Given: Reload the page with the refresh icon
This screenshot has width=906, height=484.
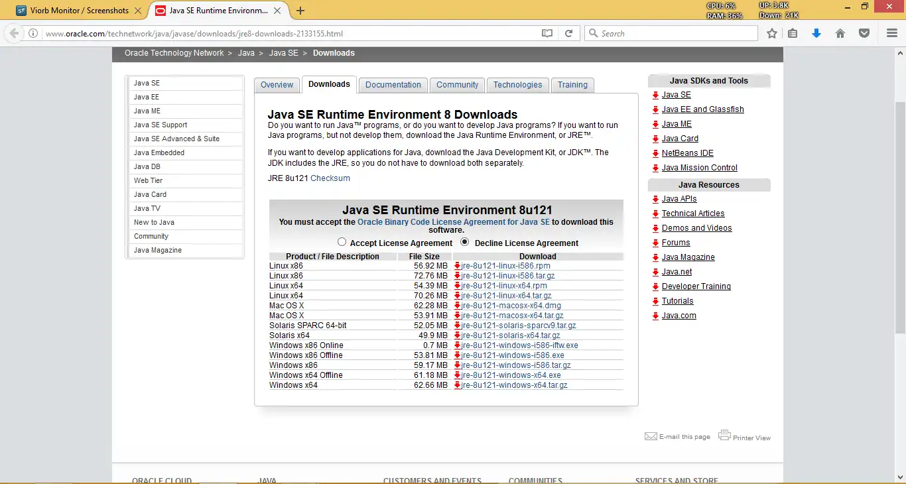Looking at the screenshot, I should coord(568,33).
